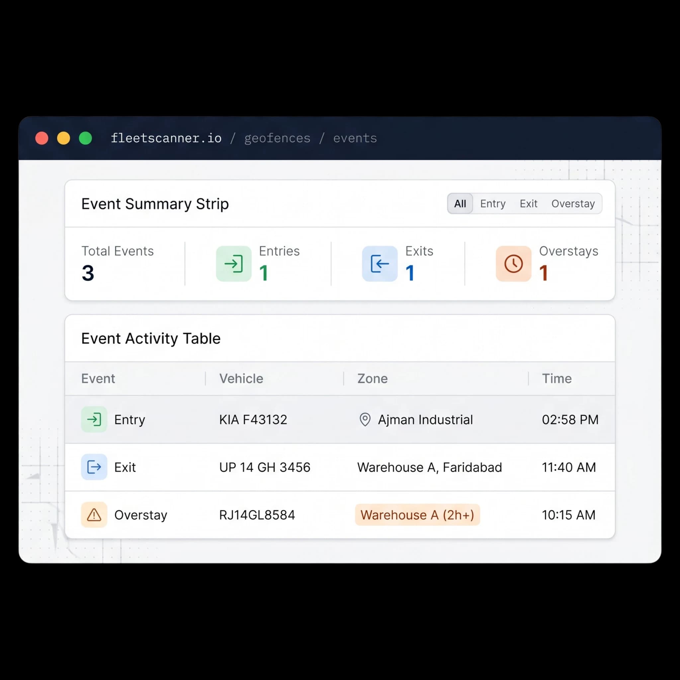Screen dimensions: 680x680
Task: Switch to the Entry filter tab
Action: pos(493,204)
